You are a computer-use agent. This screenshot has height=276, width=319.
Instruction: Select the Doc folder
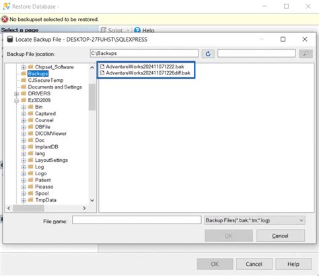click(x=40, y=140)
